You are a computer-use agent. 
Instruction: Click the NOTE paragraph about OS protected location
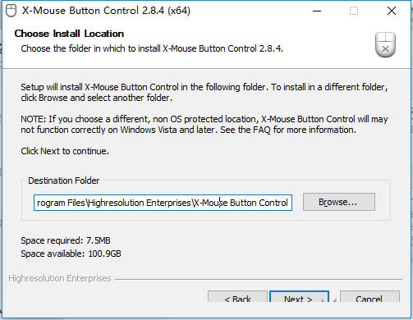click(204, 125)
